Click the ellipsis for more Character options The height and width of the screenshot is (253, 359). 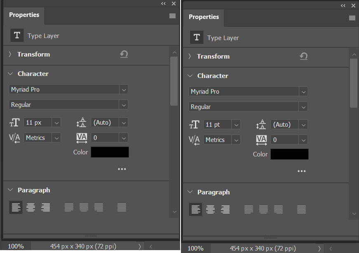(122, 169)
